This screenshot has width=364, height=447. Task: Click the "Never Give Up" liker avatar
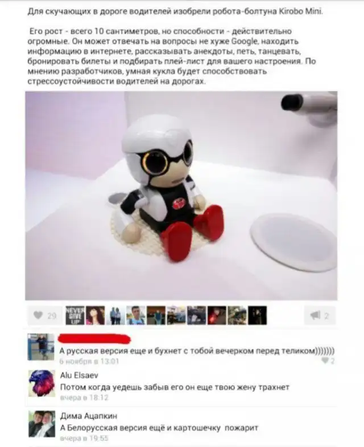tap(75, 315)
